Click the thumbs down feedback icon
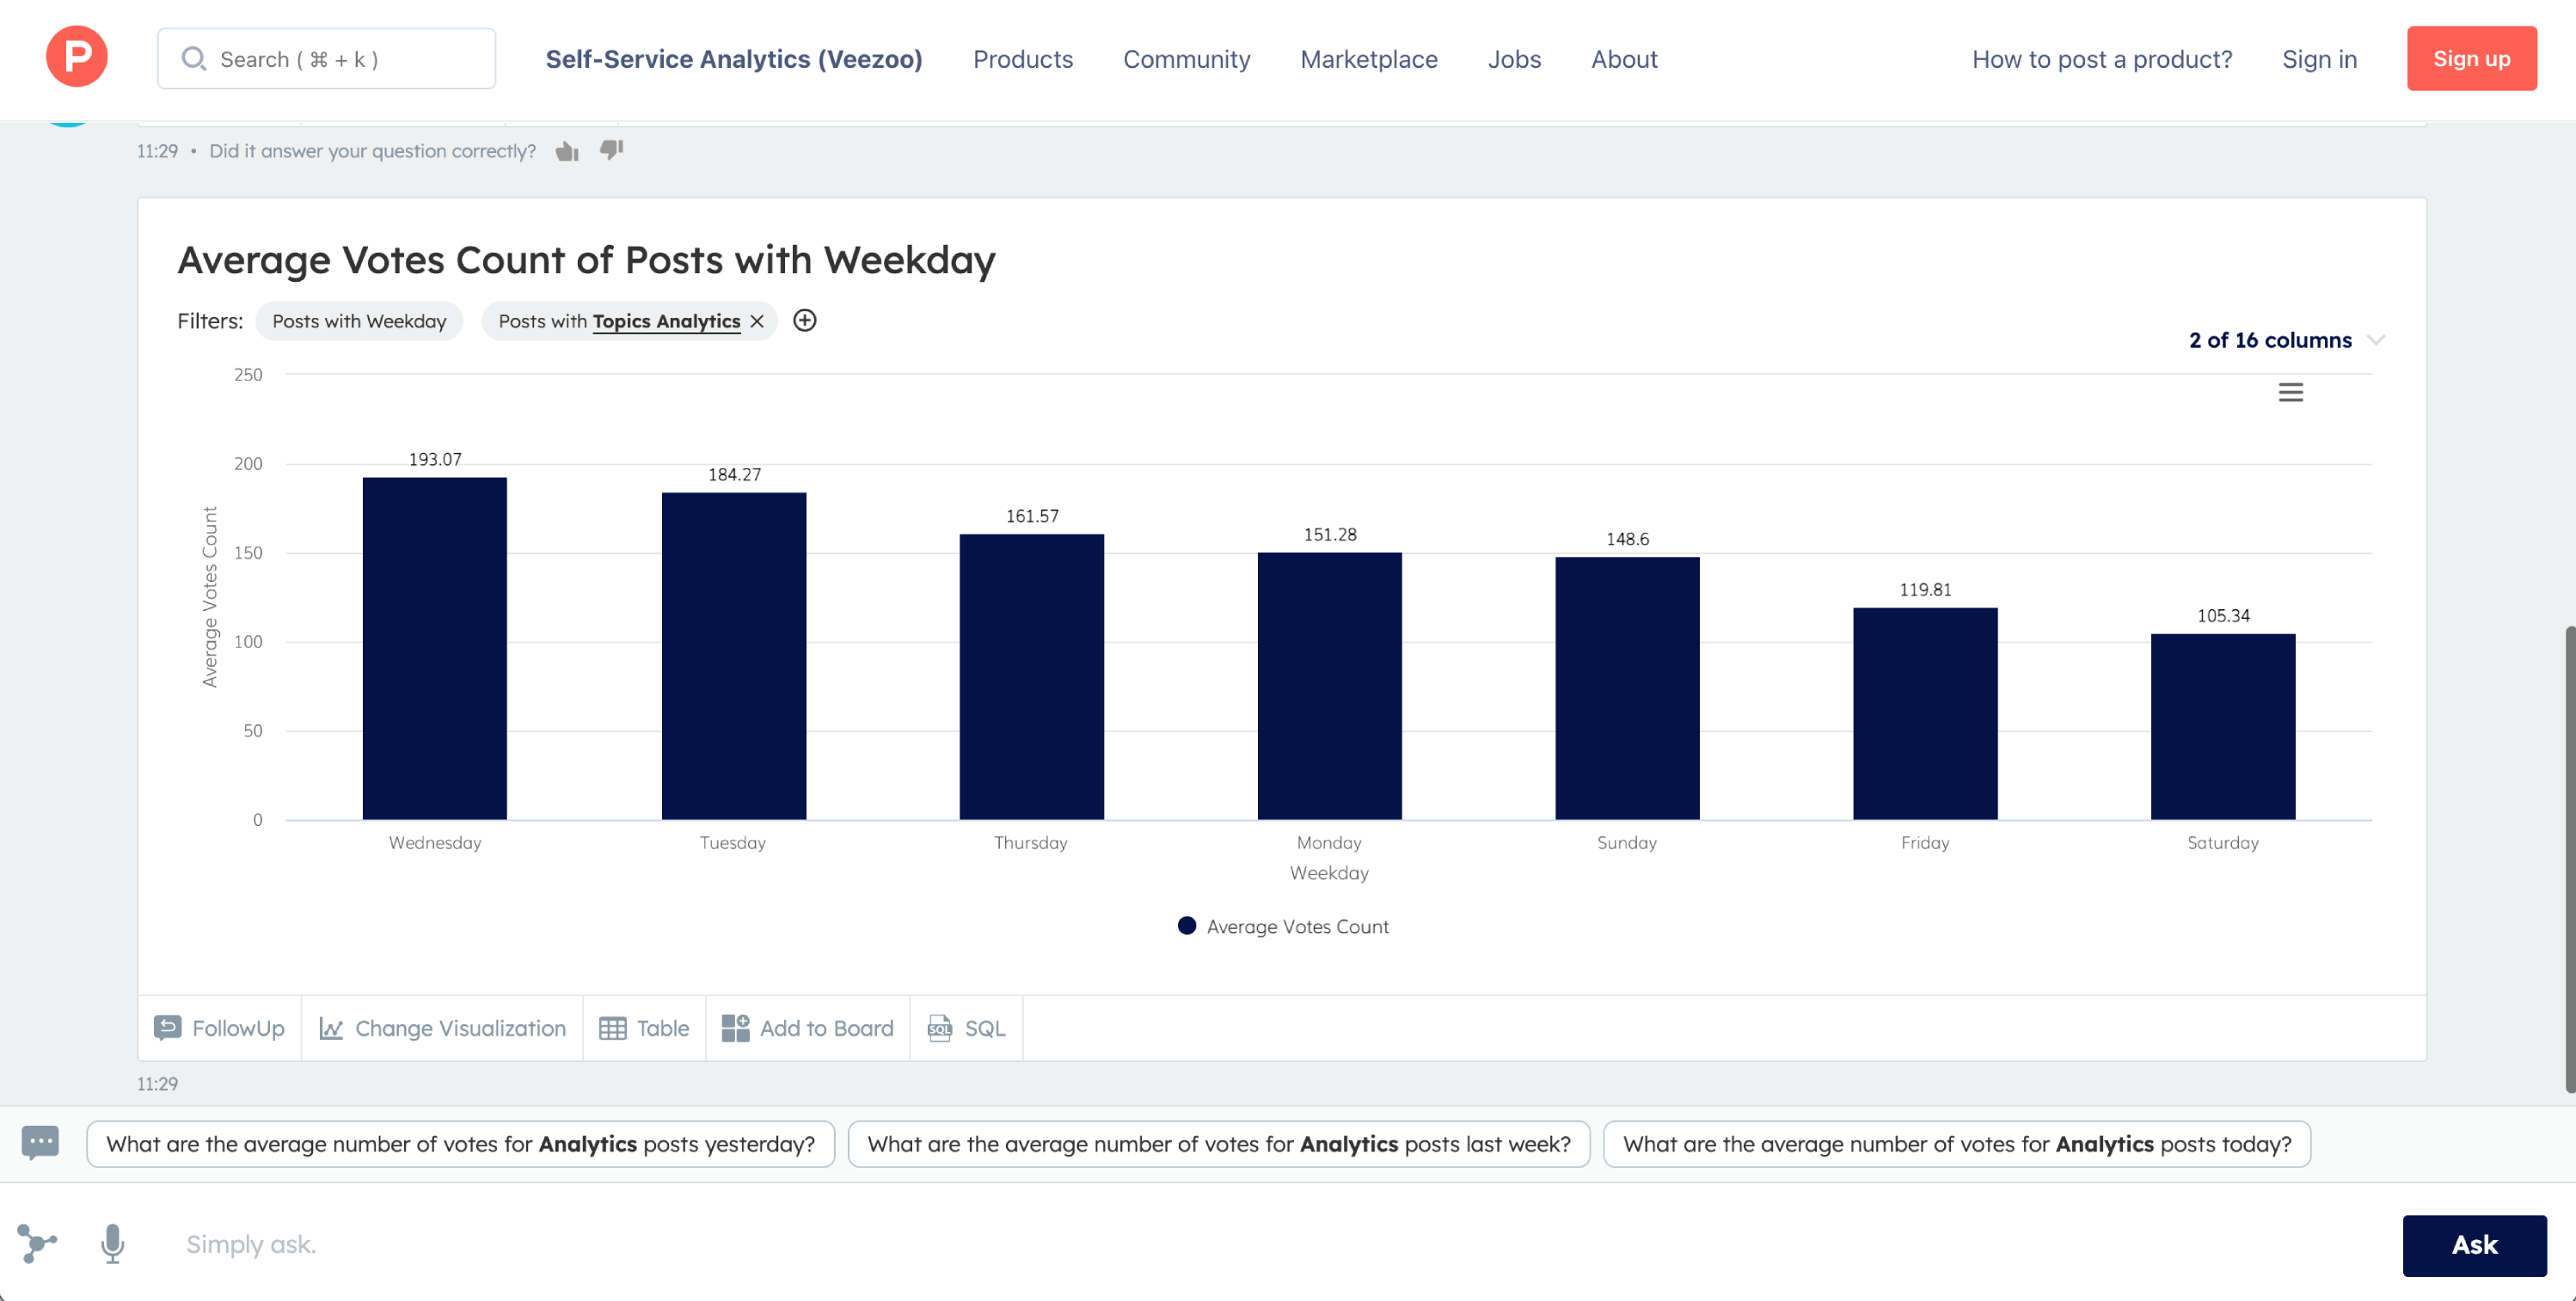Viewport: 2576px width, 1301px height. 611,151
